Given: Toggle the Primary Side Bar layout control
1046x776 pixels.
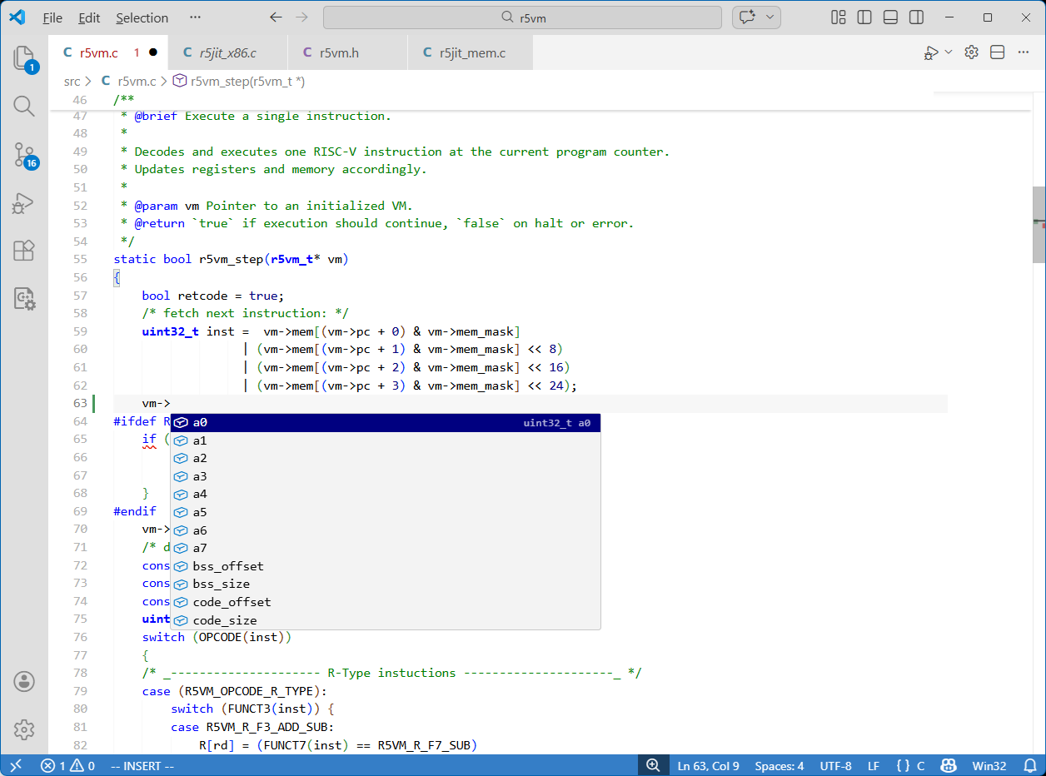Looking at the screenshot, I should coord(864,17).
